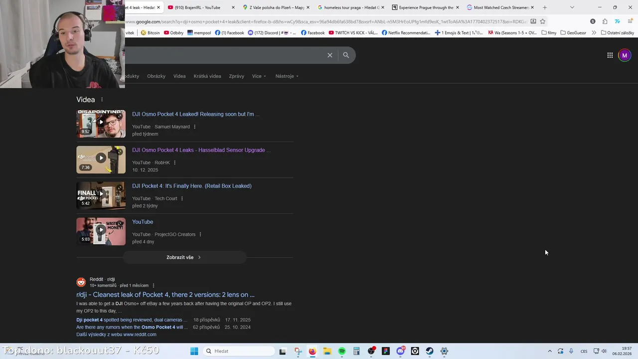Image resolution: width=638 pixels, height=359 pixels.
Task: Bookmark this page with the star icon
Action: point(543,21)
